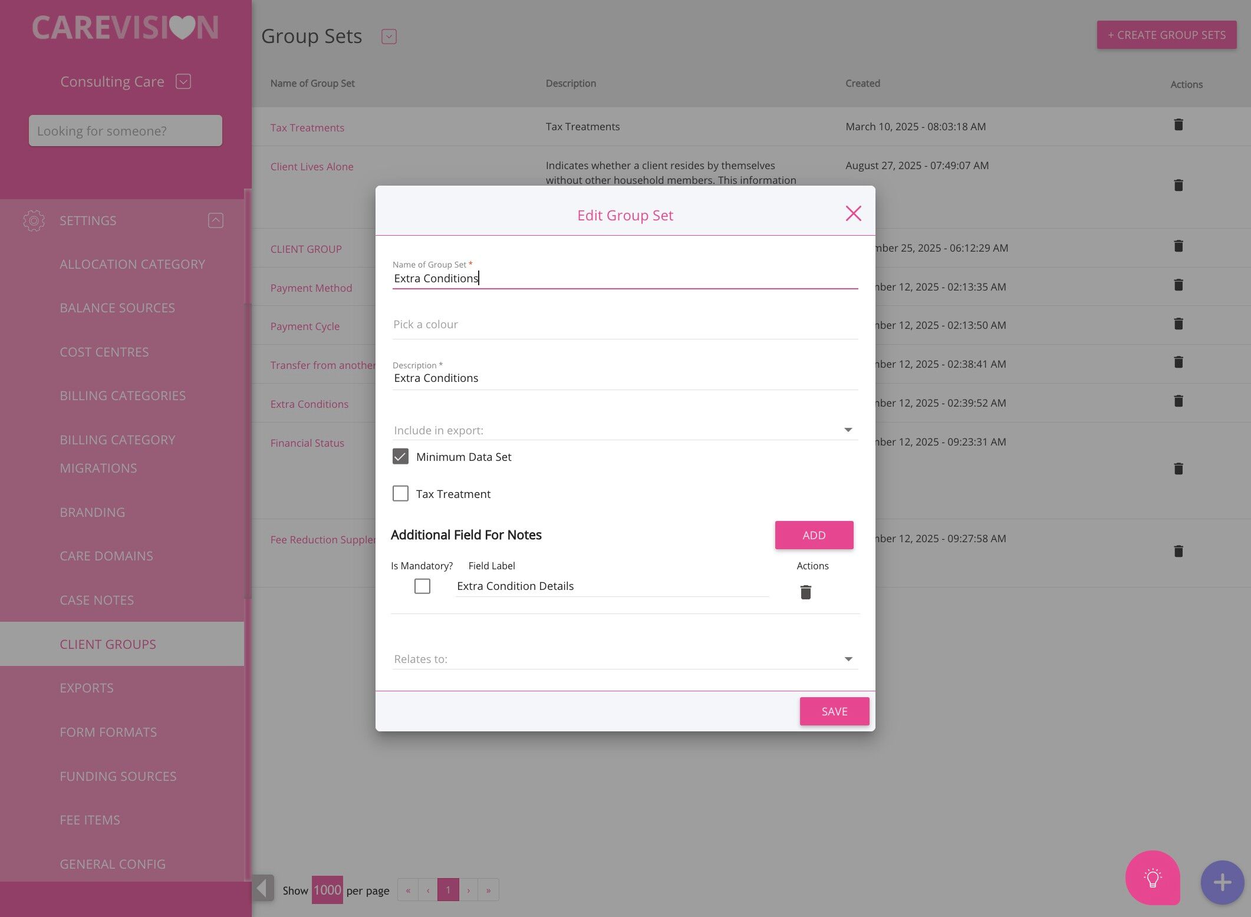Collapse sidebar using the left arrow
The width and height of the screenshot is (1251, 917).
point(263,888)
